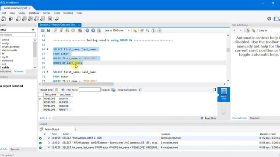Show the find panel magnifier icon
This screenshot has height=157, width=280.
pyautogui.click(x=147, y=31)
